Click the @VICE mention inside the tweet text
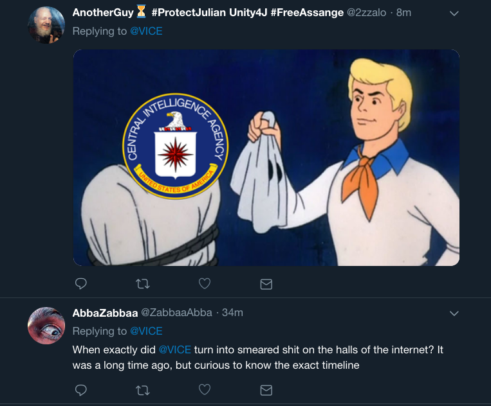This screenshot has width=491, height=406. (x=176, y=349)
